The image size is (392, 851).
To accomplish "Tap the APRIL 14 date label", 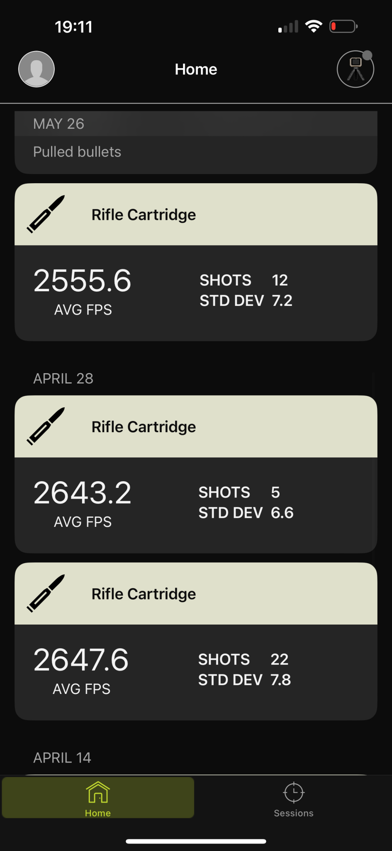I will [x=62, y=758].
